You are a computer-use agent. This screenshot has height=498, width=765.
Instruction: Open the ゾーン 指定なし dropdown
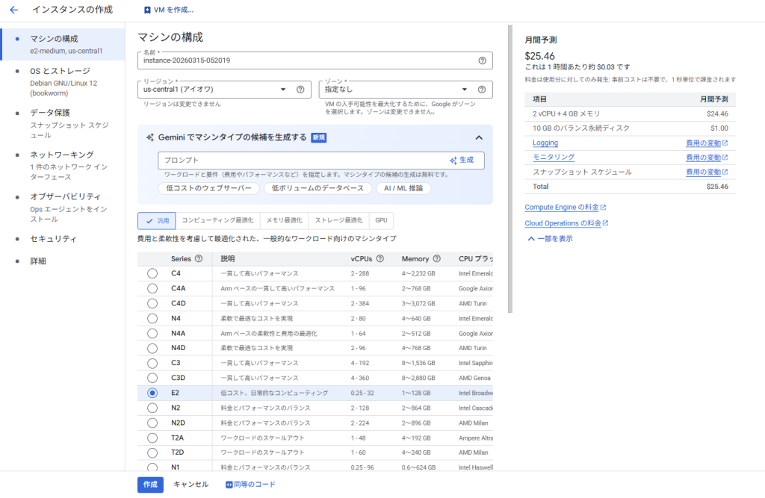(x=396, y=90)
